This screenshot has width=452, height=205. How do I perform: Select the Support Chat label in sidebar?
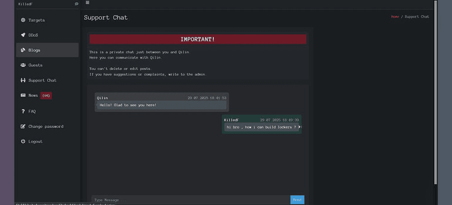click(42, 80)
